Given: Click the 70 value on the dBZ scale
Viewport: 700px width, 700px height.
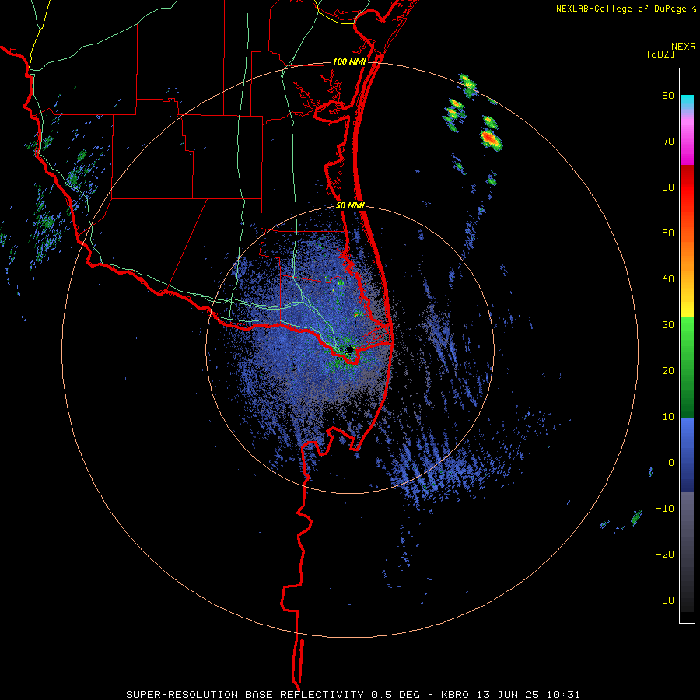Looking at the screenshot, I should pos(668,142).
